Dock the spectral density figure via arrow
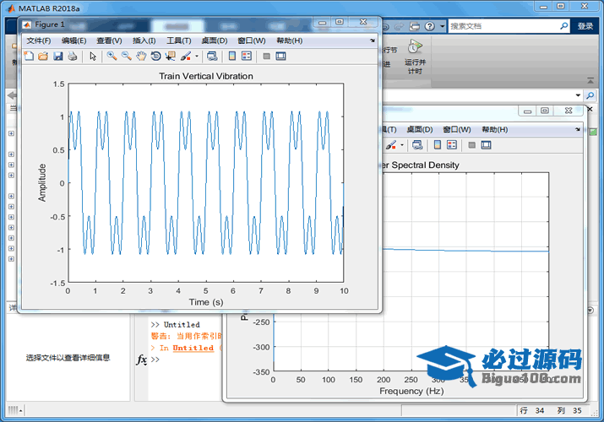The image size is (604, 422). [x=578, y=129]
